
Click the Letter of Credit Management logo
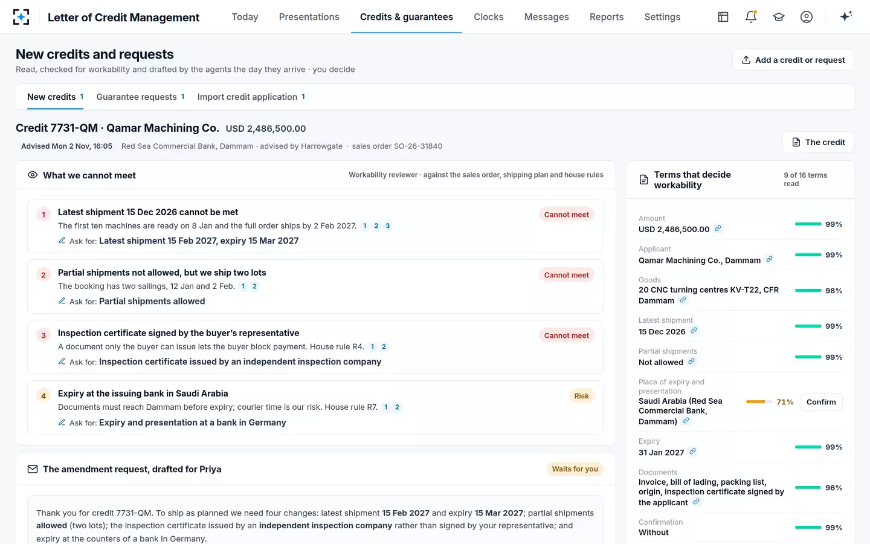(x=21, y=17)
